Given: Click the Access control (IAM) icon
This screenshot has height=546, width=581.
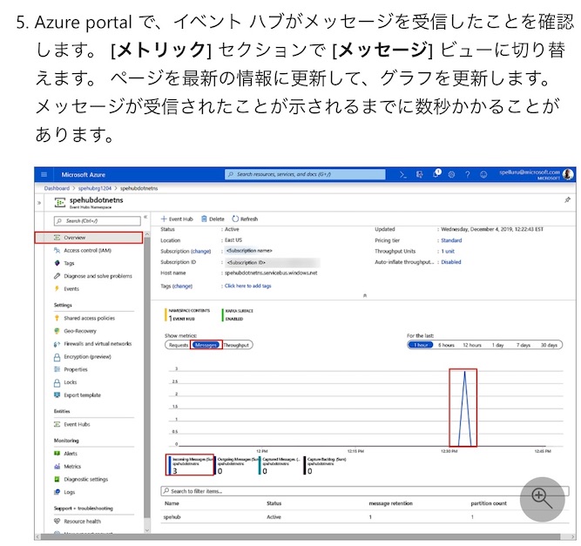Looking at the screenshot, I should coord(57,251).
